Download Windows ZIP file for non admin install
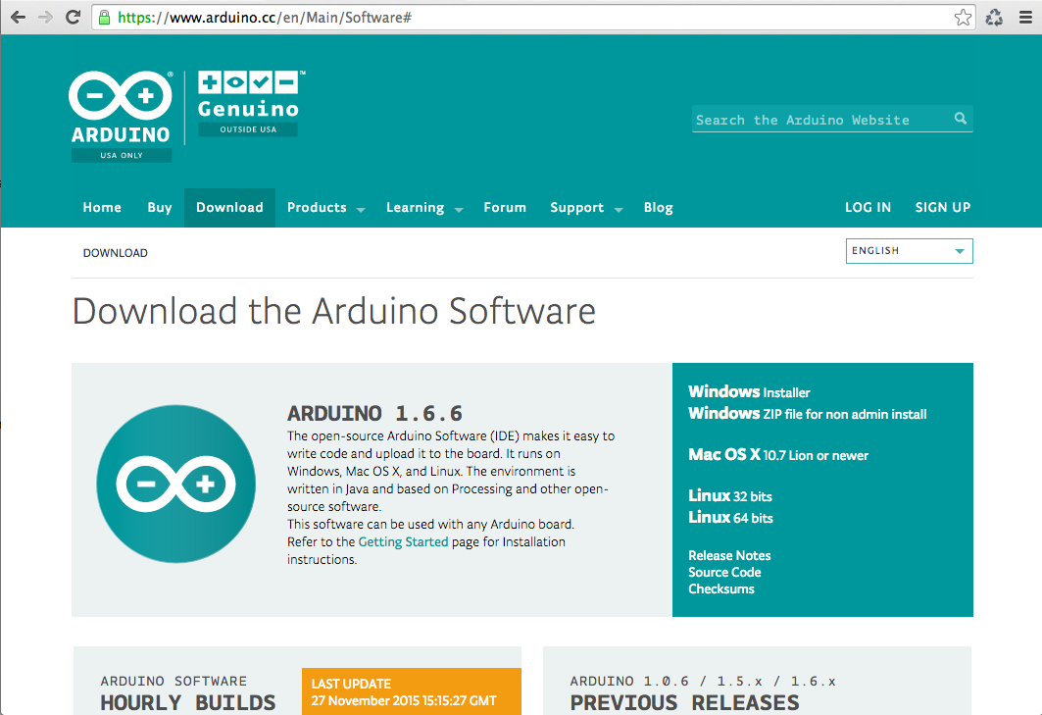The height and width of the screenshot is (715, 1042). (808, 414)
